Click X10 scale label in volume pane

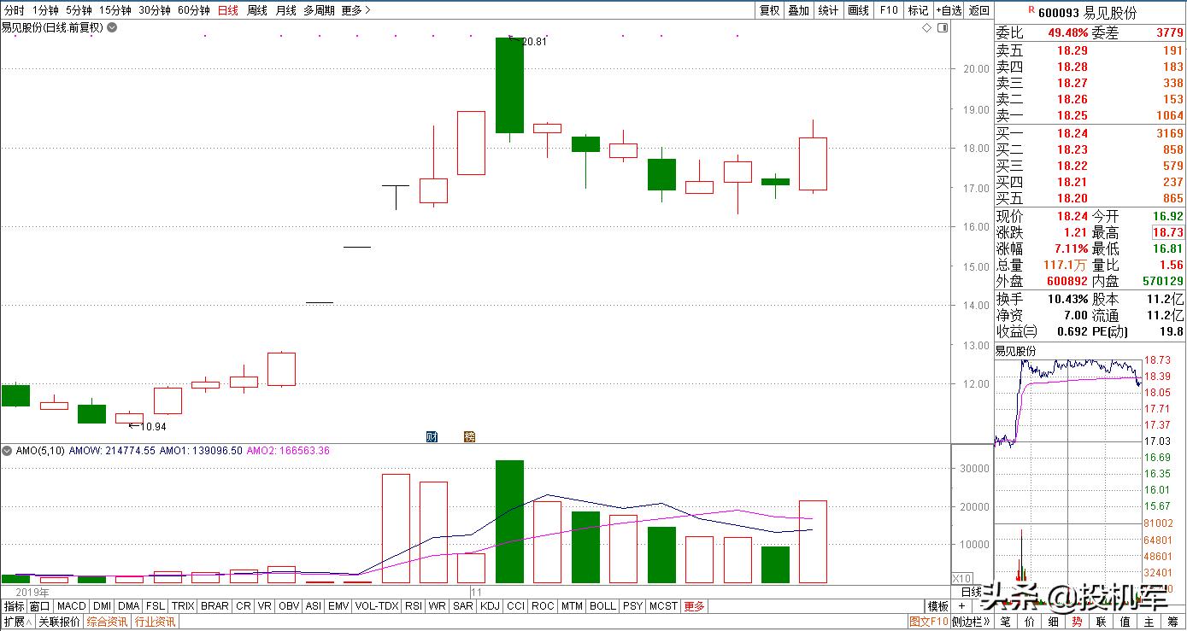[x=961, y=577]
